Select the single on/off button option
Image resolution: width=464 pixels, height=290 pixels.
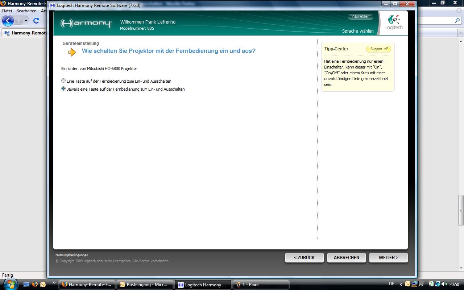(x=63, y=81)
